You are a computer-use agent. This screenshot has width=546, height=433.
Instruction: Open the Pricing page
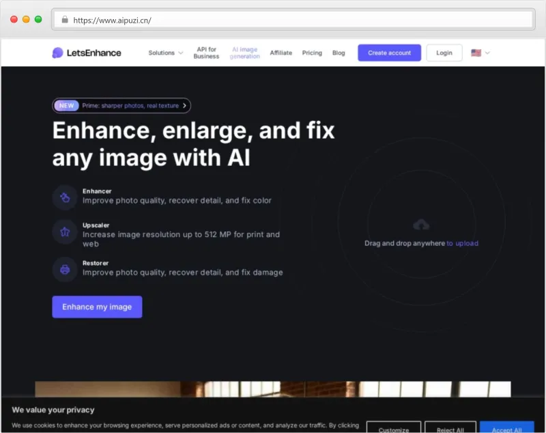click(312, 53)
